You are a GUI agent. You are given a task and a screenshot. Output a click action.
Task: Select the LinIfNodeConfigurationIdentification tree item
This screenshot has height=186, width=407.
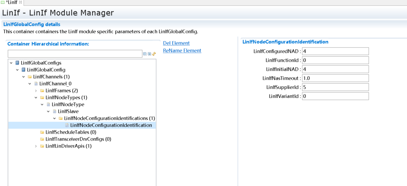pos(111,125)
